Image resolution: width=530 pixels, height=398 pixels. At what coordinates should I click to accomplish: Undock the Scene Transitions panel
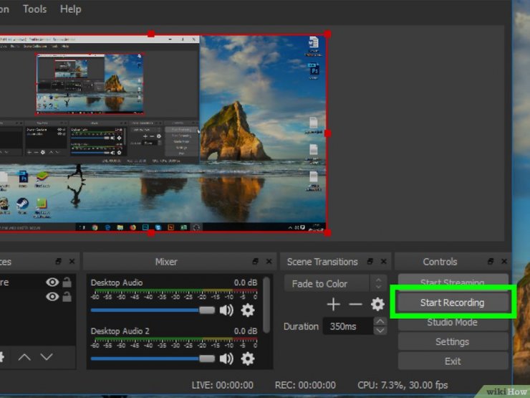(x=370, y=261)
